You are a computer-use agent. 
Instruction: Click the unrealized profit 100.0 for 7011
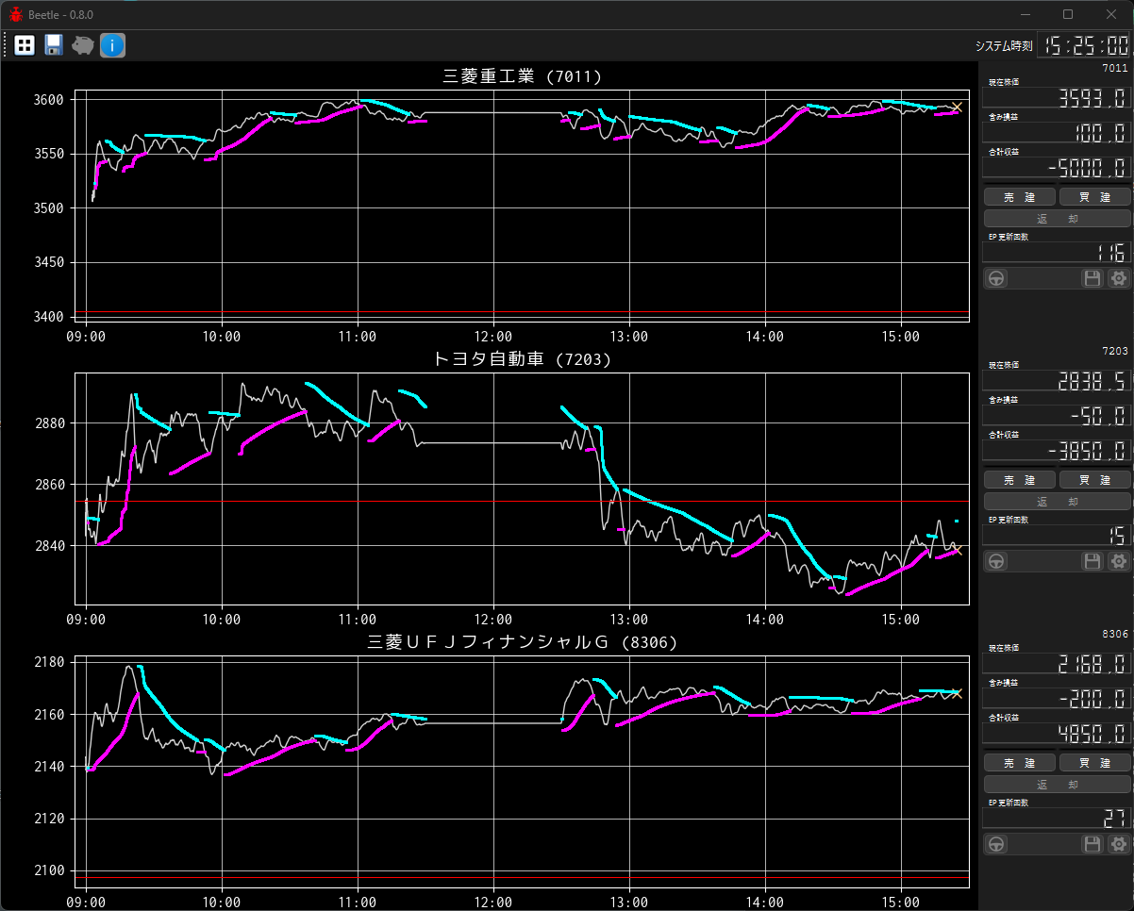coord(1057,133)
